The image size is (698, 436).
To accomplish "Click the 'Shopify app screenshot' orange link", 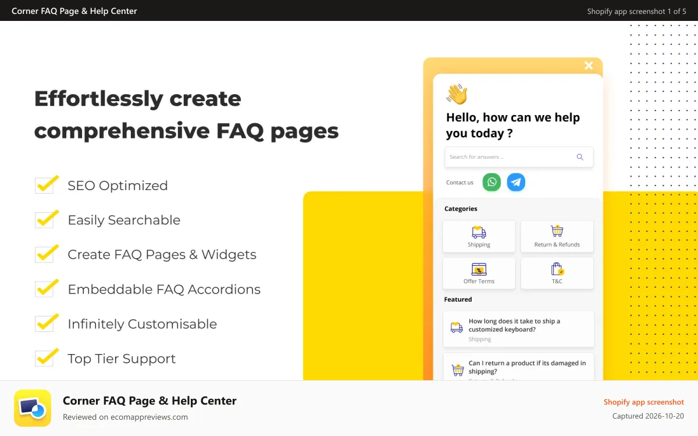I will (643, 402).
